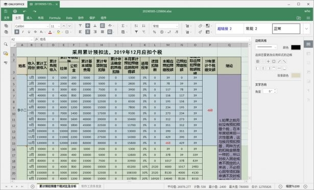Justify the cell text
The height and width of the screenshot is (190, 314).
point(102,32)
